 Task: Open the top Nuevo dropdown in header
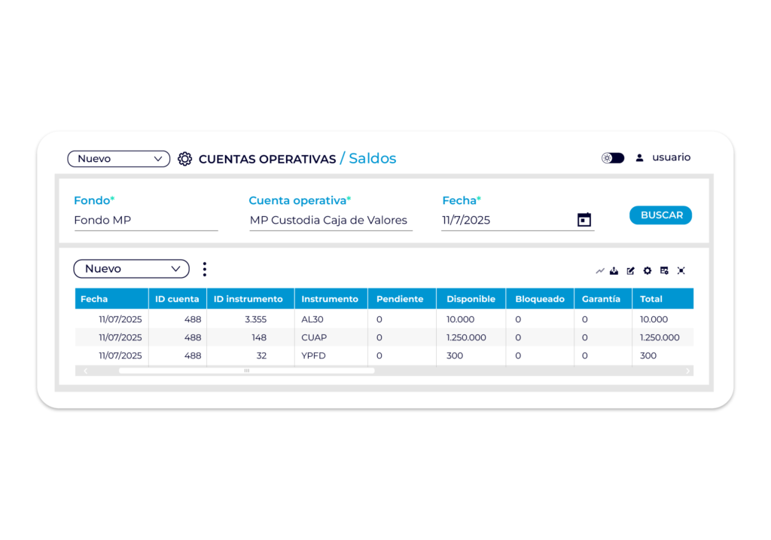point(118,159)
